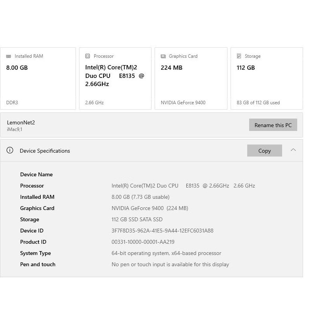Open the Installed RAM 8.00 GB card
Viewport: 310px width, 310px height.
[x=38, y=78]
